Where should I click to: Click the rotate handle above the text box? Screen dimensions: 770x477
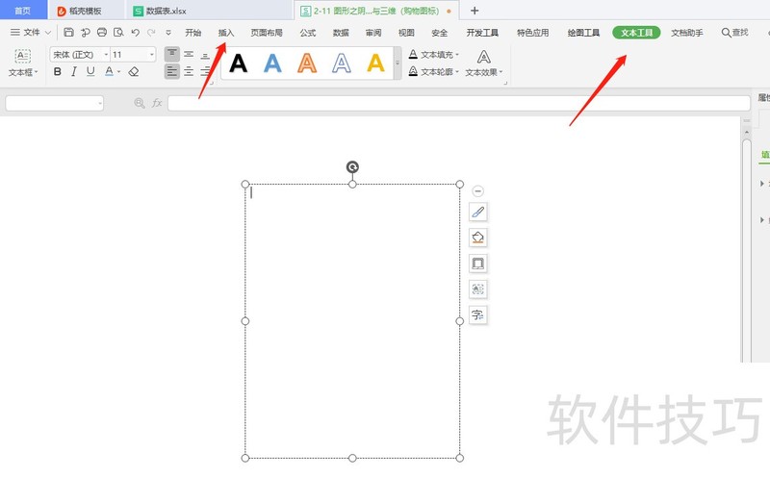coord(352,166)
